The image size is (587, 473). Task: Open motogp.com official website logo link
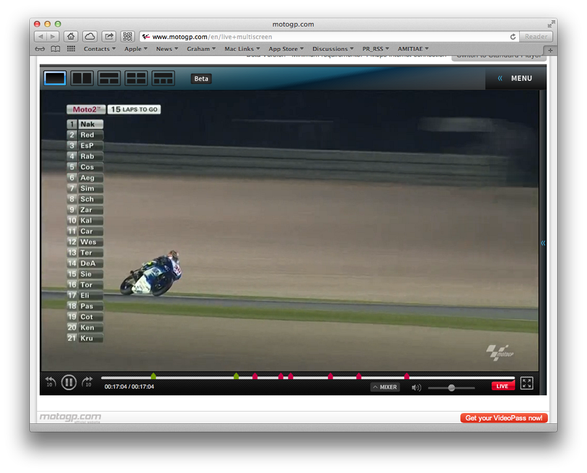click(70, 417)
